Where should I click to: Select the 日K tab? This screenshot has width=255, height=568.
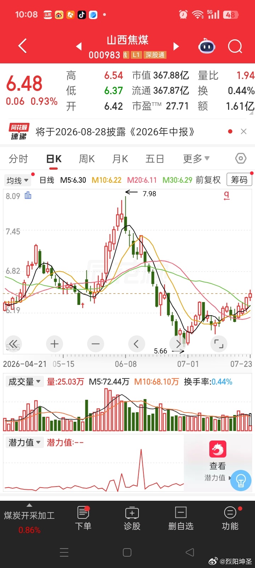(x=54, y=159)
